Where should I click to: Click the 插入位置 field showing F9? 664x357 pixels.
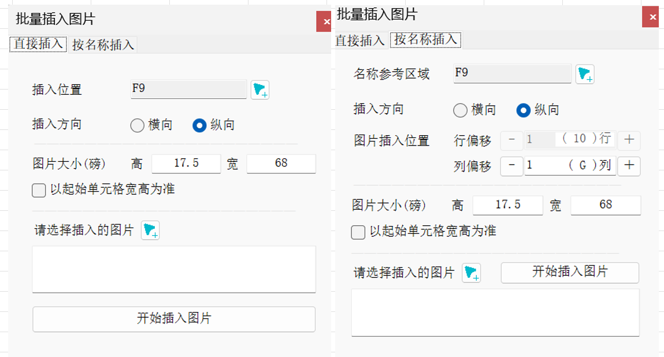pos(188,89)
